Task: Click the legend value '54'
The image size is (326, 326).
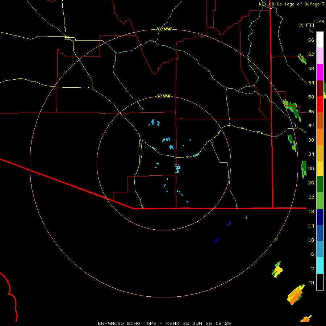Action: pos(311,83)
